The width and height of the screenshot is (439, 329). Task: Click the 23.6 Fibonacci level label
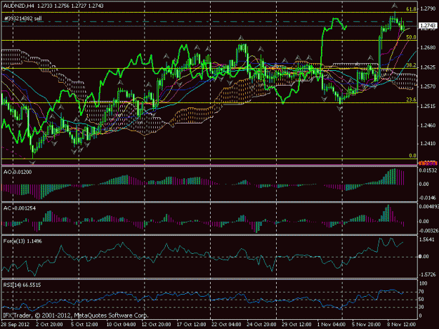pos(411,100)
